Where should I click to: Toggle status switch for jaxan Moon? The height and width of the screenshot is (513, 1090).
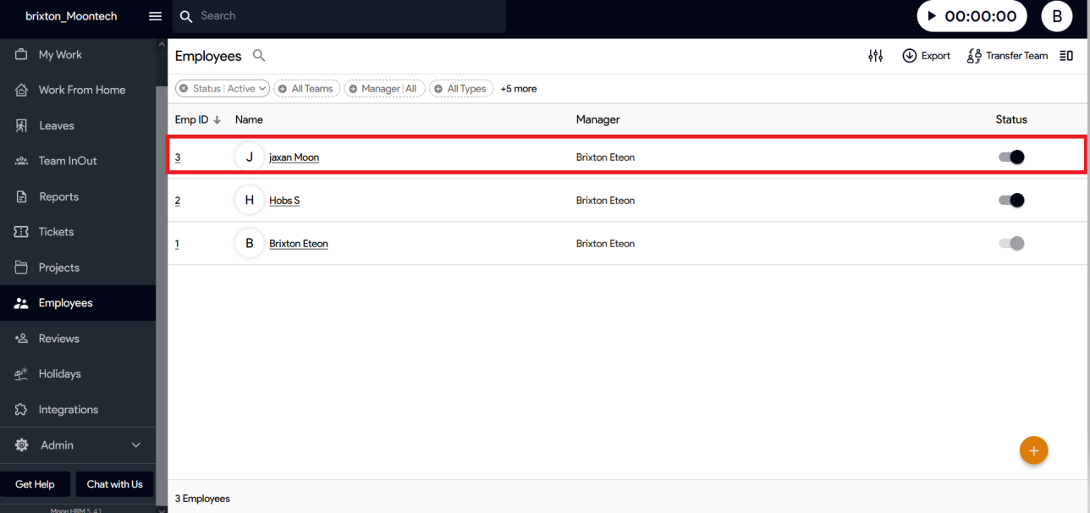(1011, 157)
